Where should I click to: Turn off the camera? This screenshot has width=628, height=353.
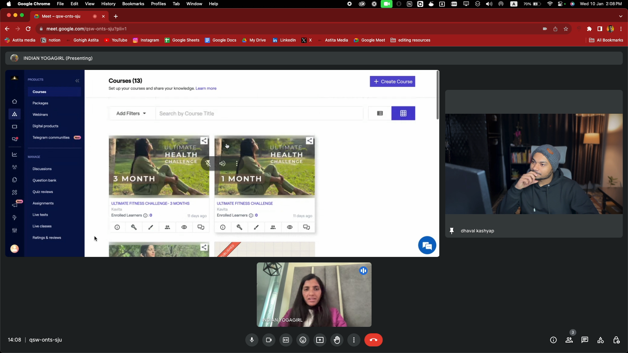coord(269,340)
